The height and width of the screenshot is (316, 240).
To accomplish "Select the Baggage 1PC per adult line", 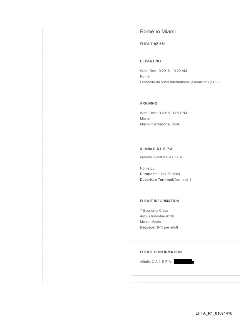I will click(159, 227).
